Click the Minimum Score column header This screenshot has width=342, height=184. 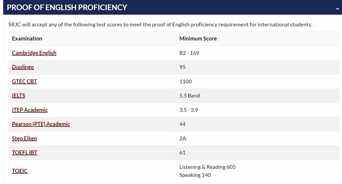coord(198,39)
